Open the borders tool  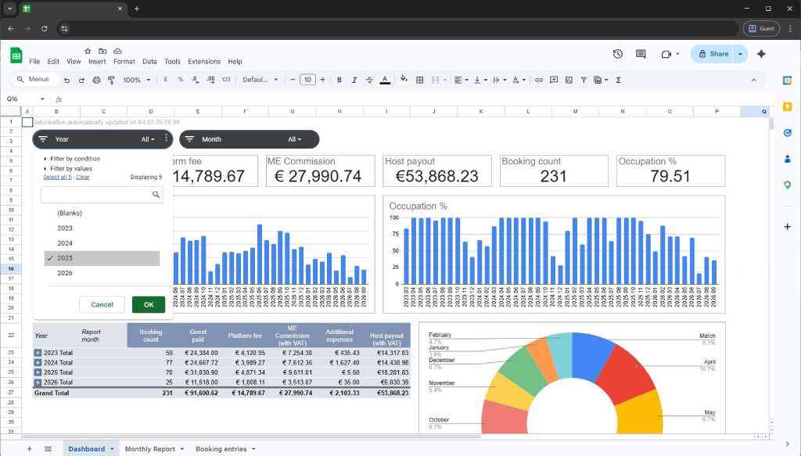pyautogui.click(x=419, y=80)
